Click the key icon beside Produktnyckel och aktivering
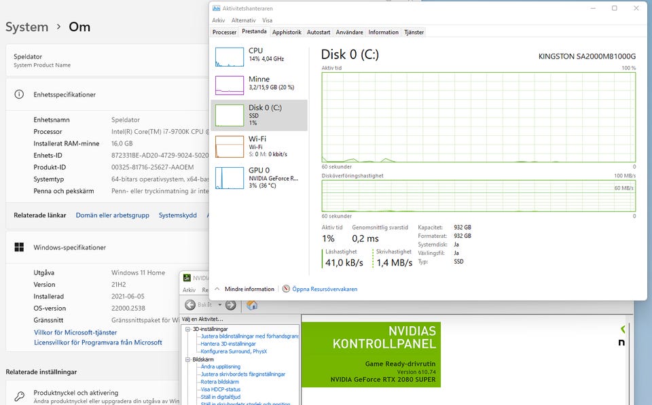 19,396
